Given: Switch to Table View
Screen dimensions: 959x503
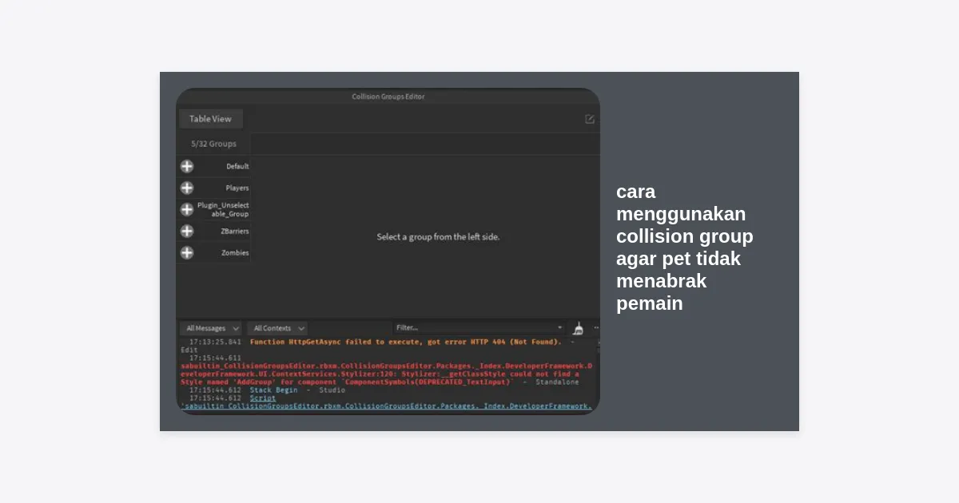Looking at the screenshot, I should coord(211,119).
